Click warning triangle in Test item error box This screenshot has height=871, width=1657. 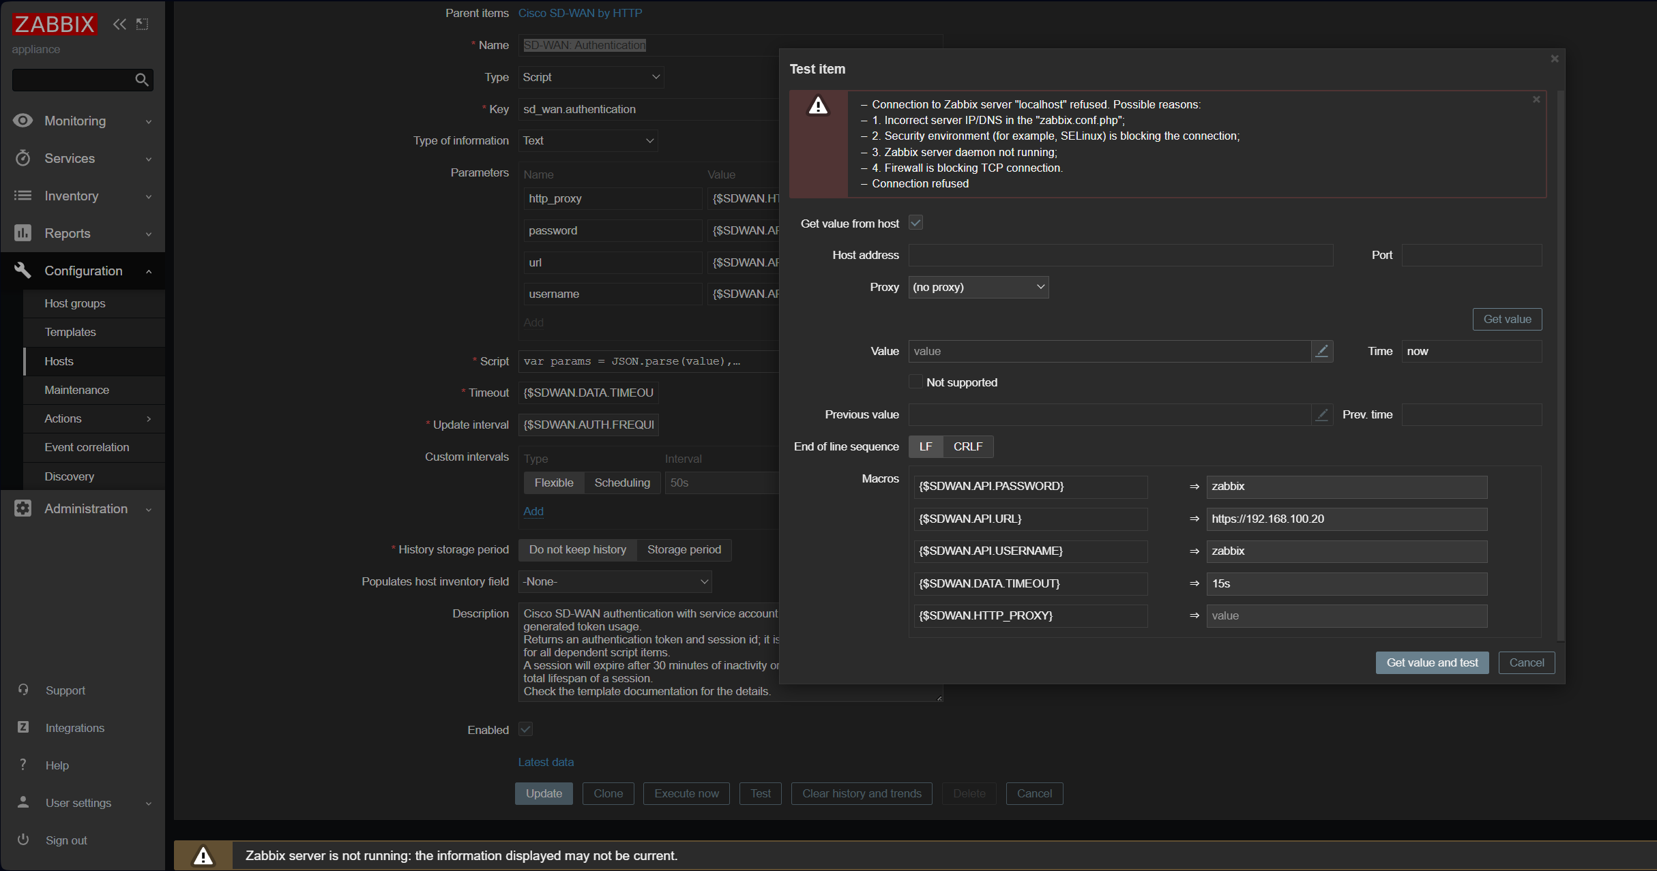coord(818,106)
